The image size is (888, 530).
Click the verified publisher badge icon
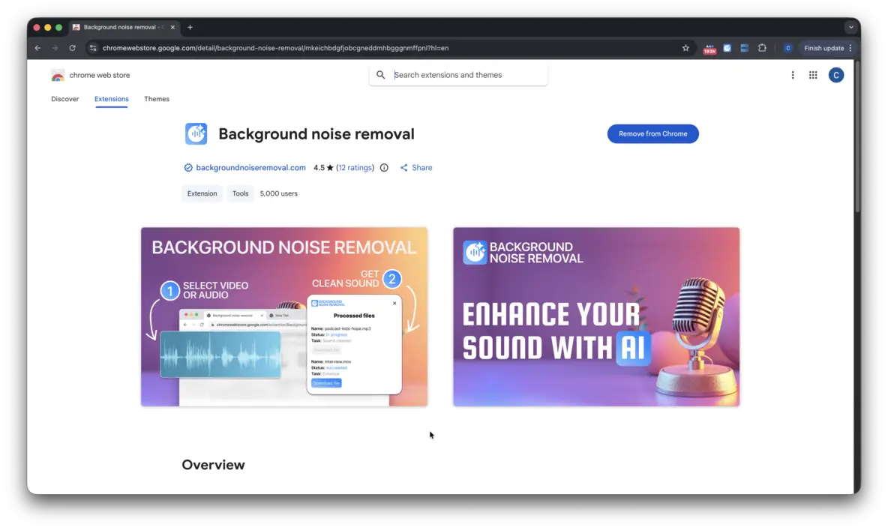pyautogui.click(x=188, y=168)
